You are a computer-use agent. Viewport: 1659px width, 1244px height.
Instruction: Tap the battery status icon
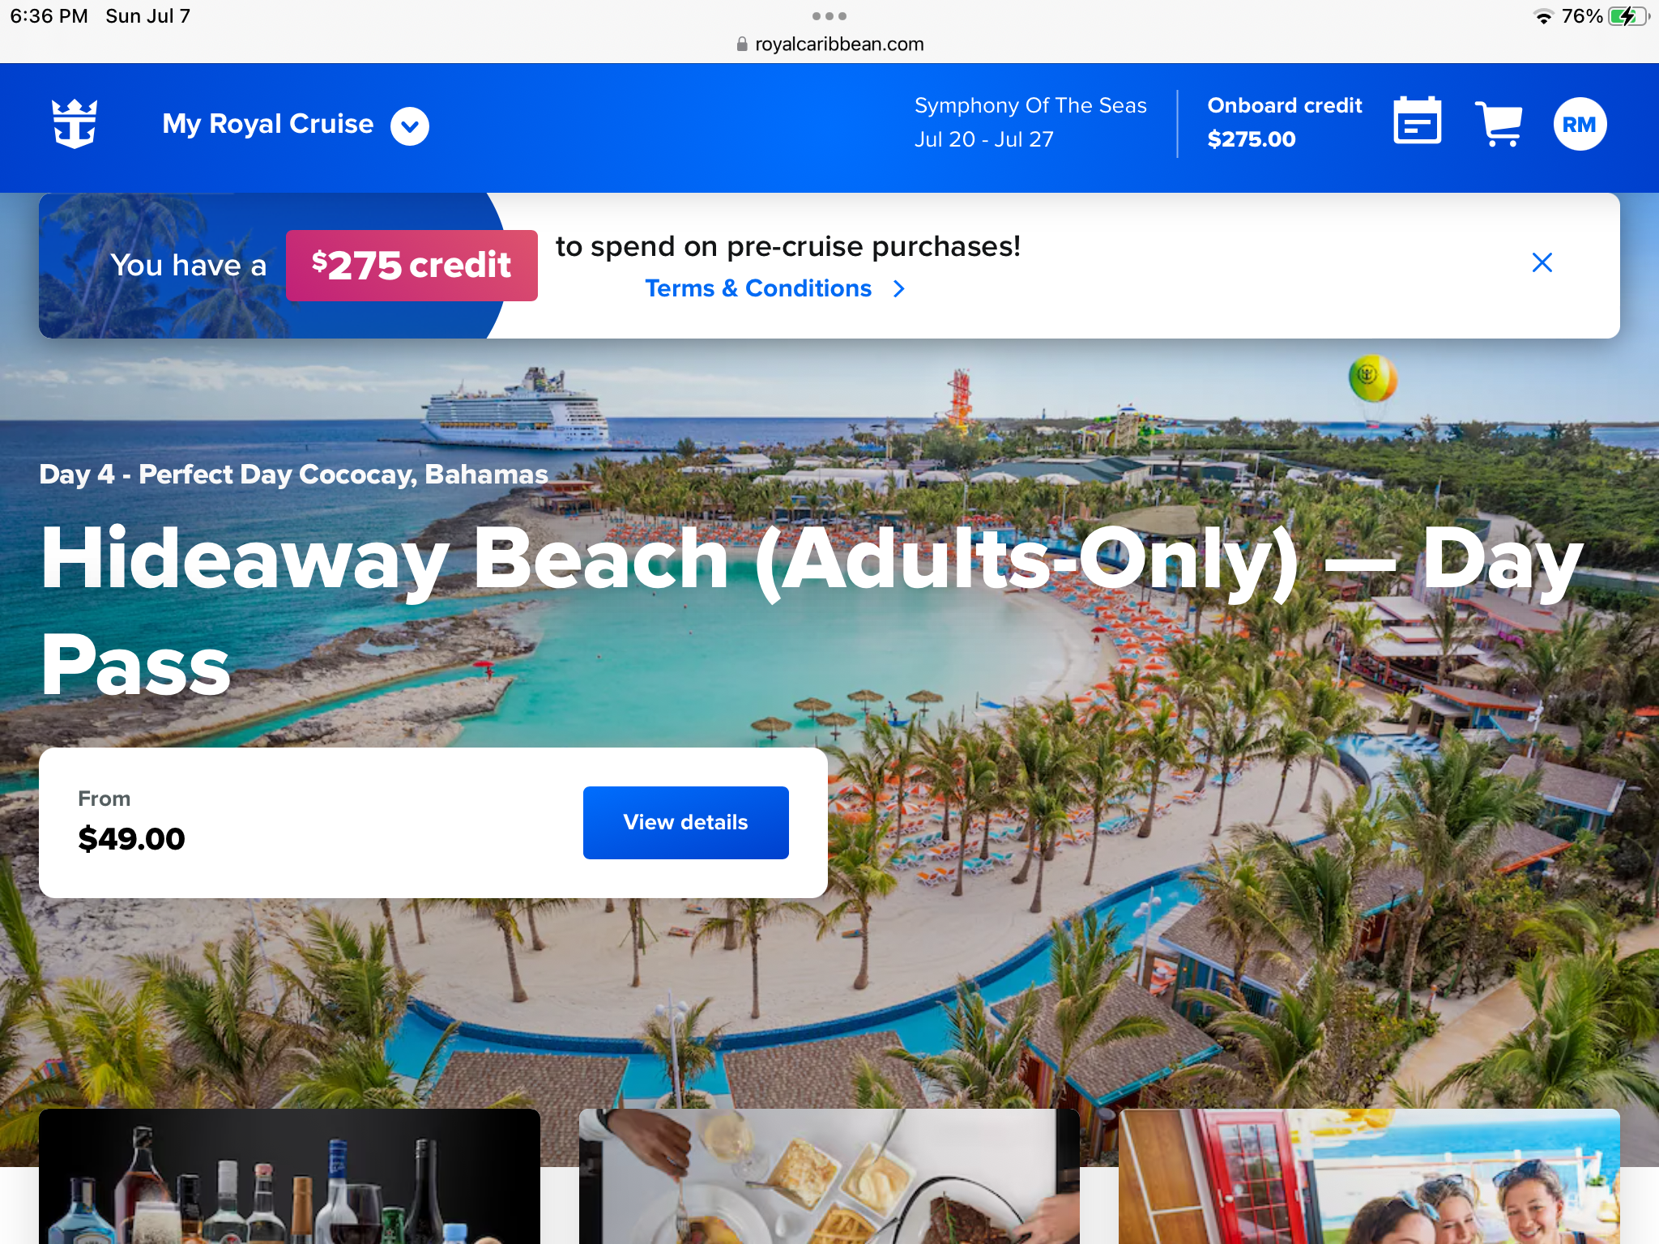pos(1629,16)
